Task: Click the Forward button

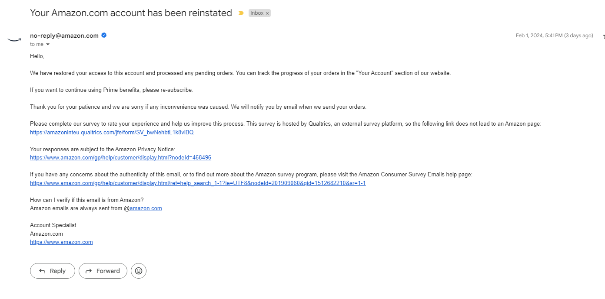Action: pyautogui.click(x=103, y=271)
